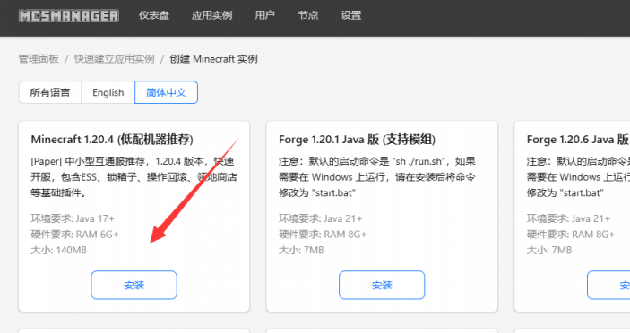Click the Forge 1.20.1 Java 版 card title
Image resolution: width=630 pixels, height=333 pixels.
(358, 140)
